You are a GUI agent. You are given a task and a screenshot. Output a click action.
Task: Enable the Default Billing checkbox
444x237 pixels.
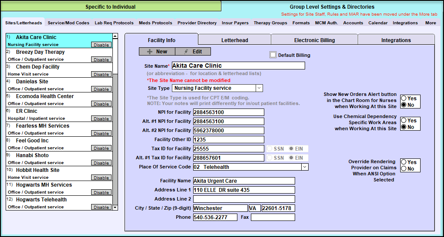(x=273, y=55)
